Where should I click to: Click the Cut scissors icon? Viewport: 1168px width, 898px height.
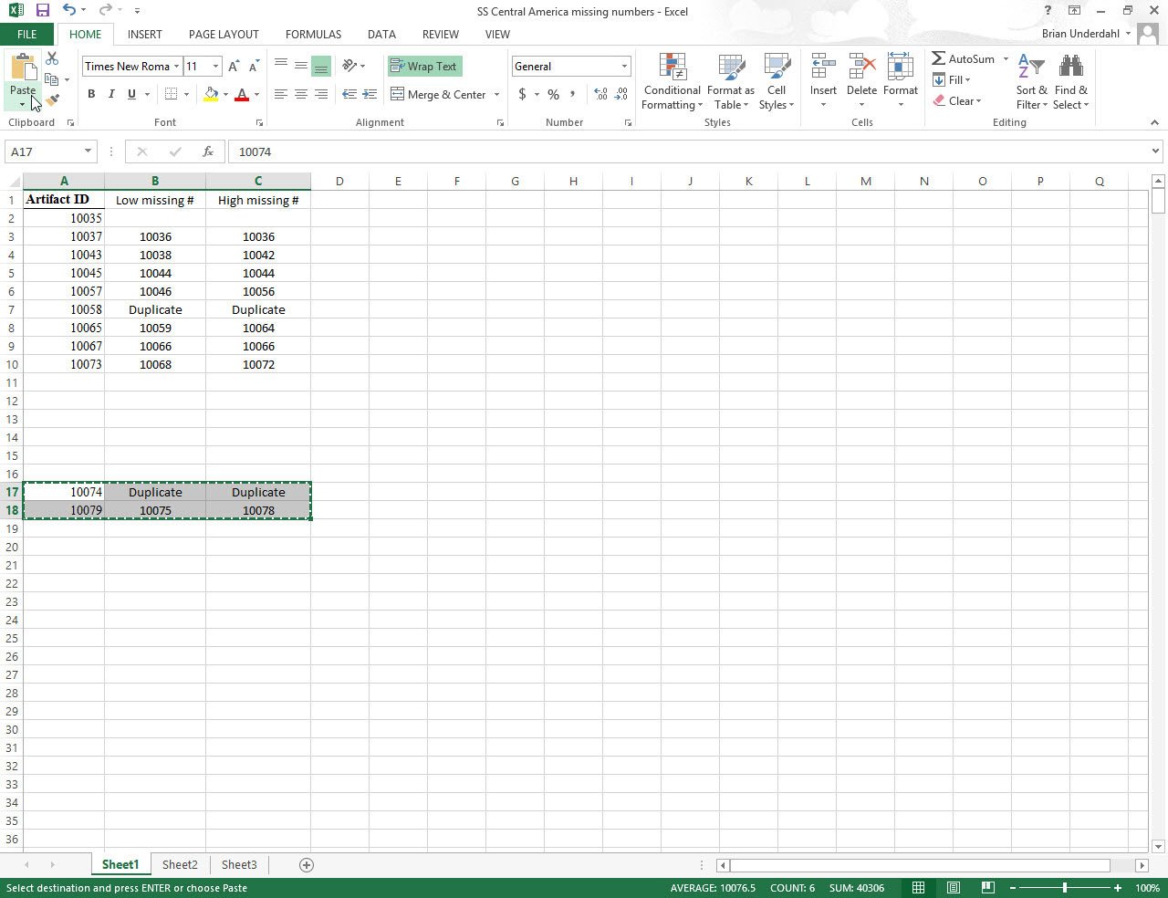(x=52, y=58)
